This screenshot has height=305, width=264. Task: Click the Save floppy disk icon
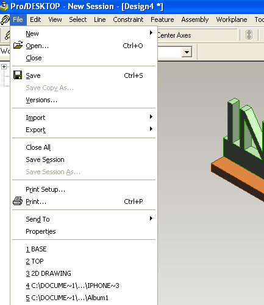[18, 75]
